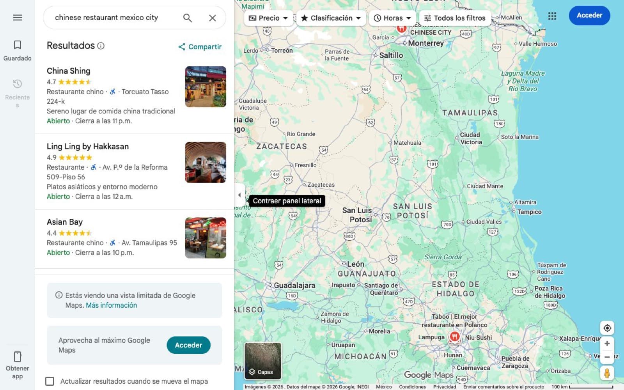Open Ling Ling by Hakkasan result
The width and height of the screenshot is (624, 390).
point(88,146)
